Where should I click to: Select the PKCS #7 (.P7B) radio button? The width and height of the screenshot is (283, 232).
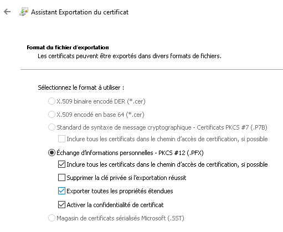tap(52, 127)
